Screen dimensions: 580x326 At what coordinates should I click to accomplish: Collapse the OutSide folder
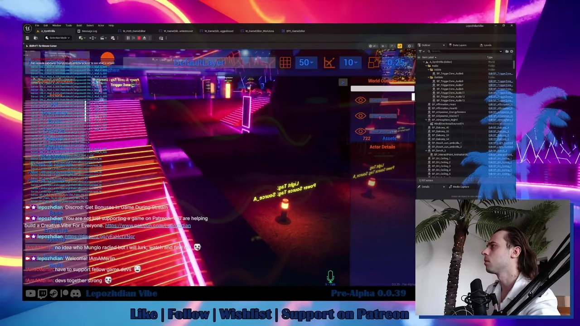(x=428, y=77)
